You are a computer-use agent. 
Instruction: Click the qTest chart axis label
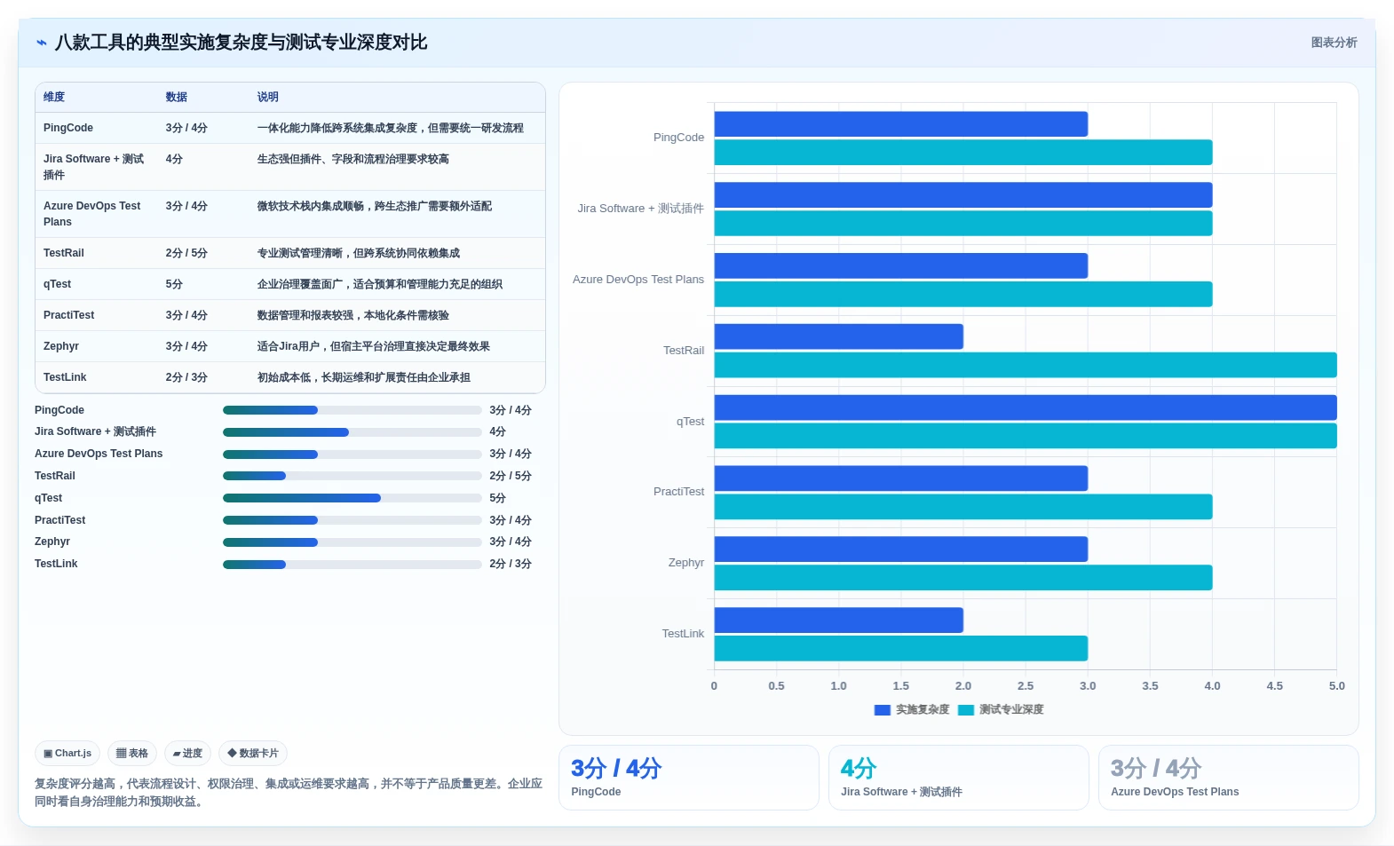coord(690,422)
